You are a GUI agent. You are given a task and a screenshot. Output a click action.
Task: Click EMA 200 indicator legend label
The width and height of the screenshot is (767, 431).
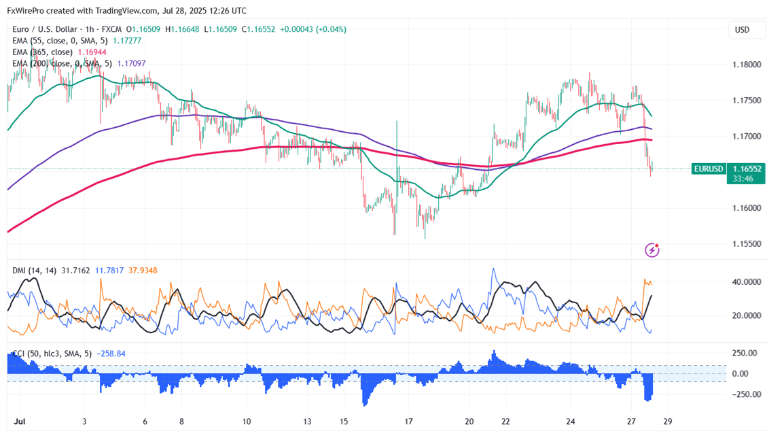[x=62, y=63]
